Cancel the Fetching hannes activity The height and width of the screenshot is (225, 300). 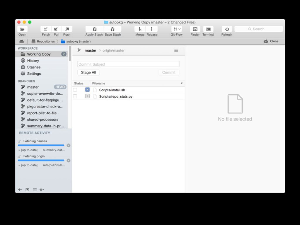[69, 145]
